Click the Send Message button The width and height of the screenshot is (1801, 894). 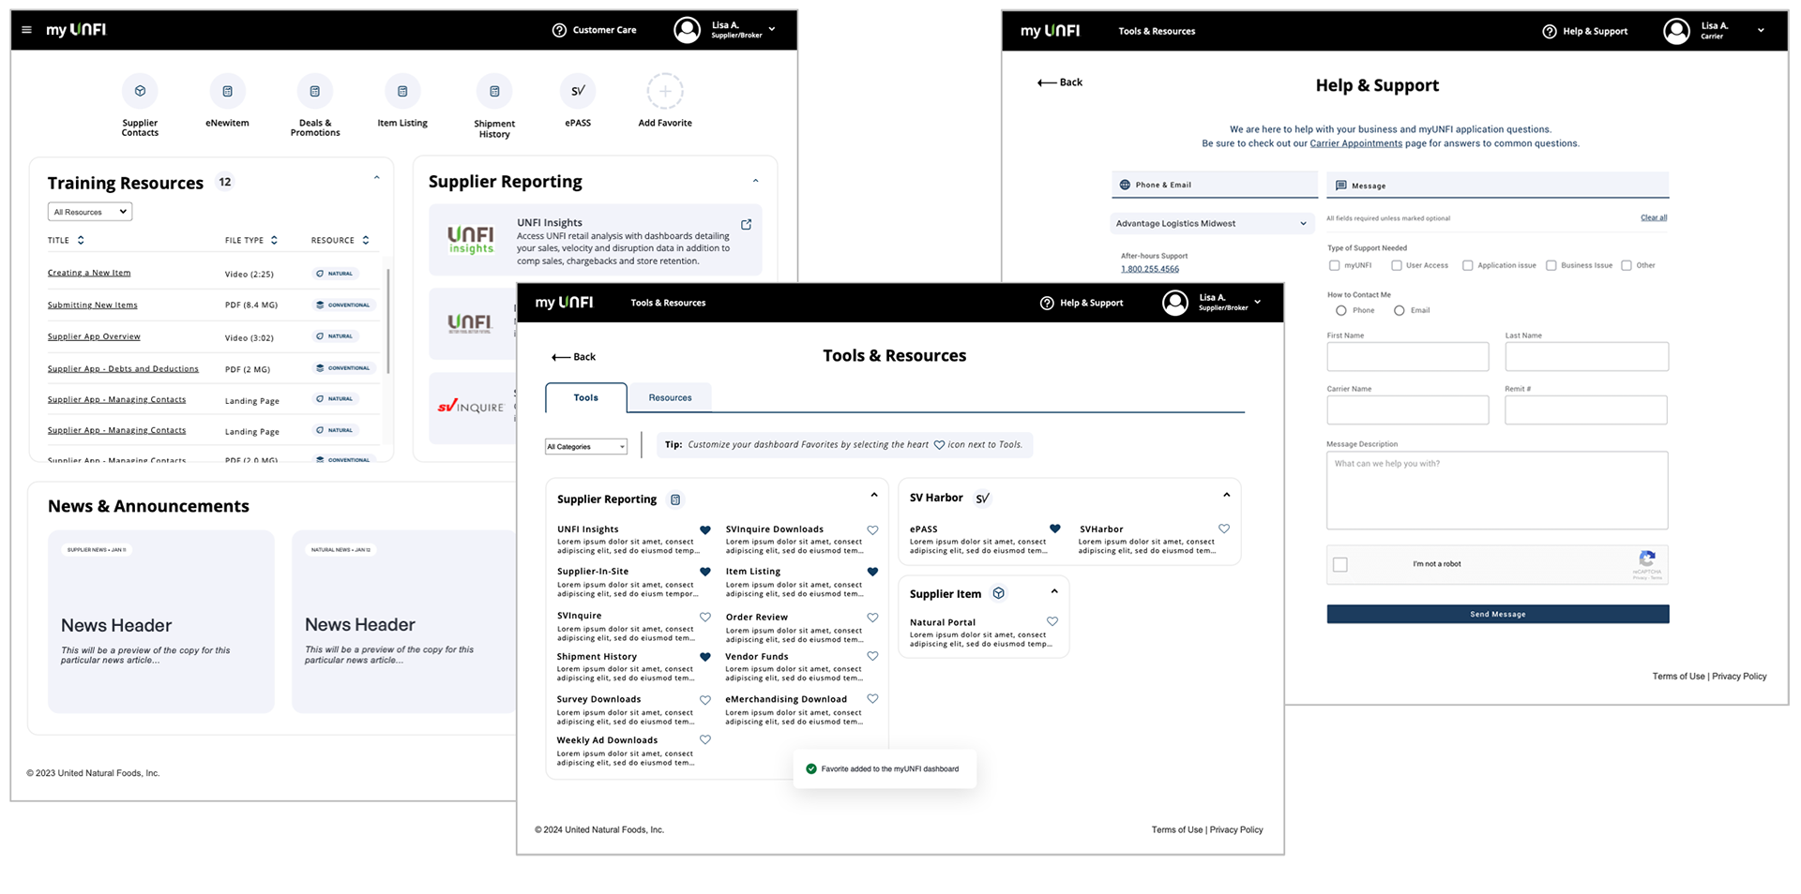click(1498, 614)
